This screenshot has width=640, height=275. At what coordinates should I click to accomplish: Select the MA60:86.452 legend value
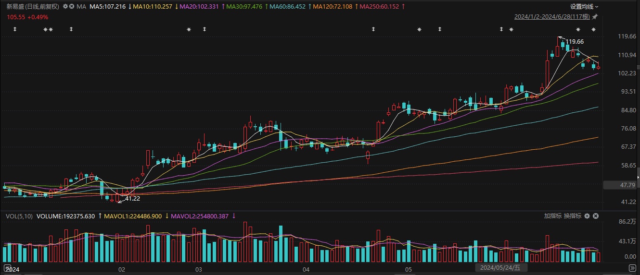(x=287, y=7)
